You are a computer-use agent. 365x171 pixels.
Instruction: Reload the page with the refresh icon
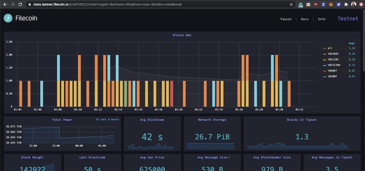20,4
